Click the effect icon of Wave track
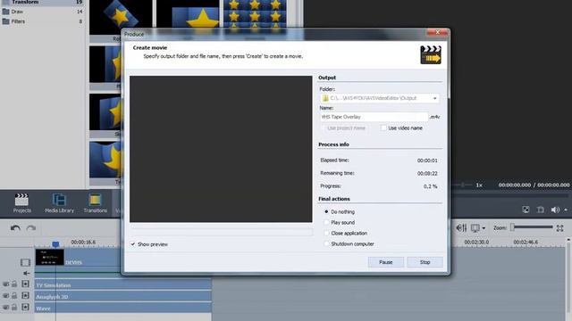The width and height of the screenshot is (572, 321). (25, 307)
